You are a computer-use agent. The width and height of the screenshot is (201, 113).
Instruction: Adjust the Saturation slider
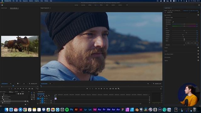pyautogui.click(x=184, y=45)
